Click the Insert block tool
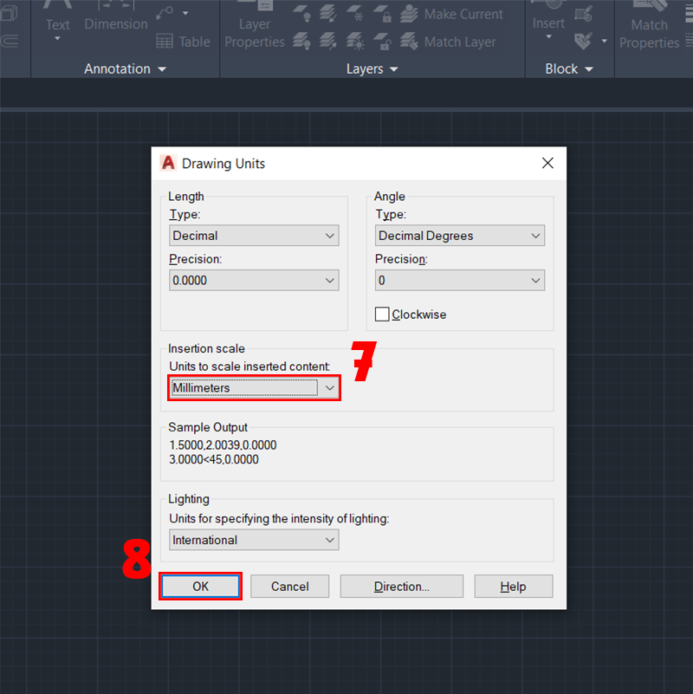693x694 pixels. pos(548,23)
